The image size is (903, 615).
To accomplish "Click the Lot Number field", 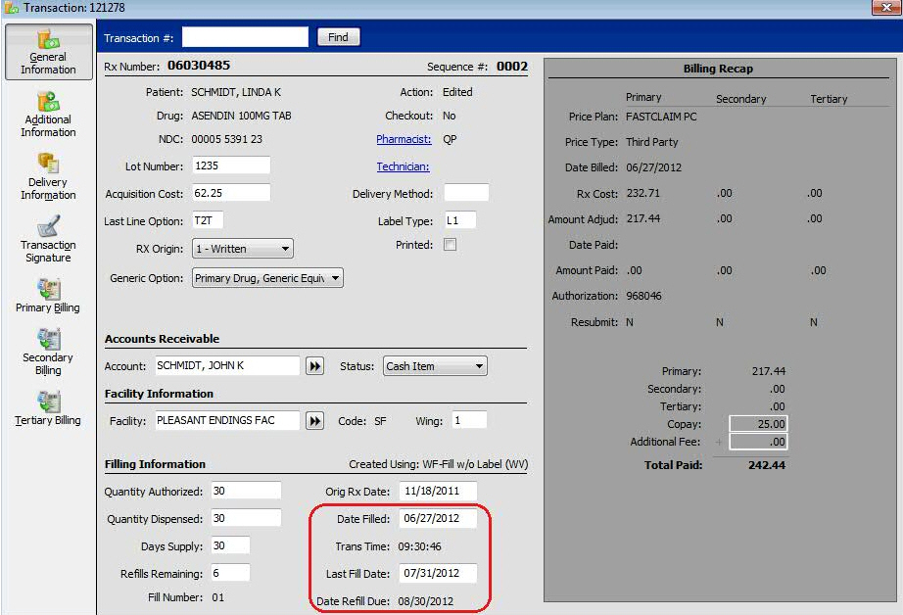I will (x=231, y=166).
